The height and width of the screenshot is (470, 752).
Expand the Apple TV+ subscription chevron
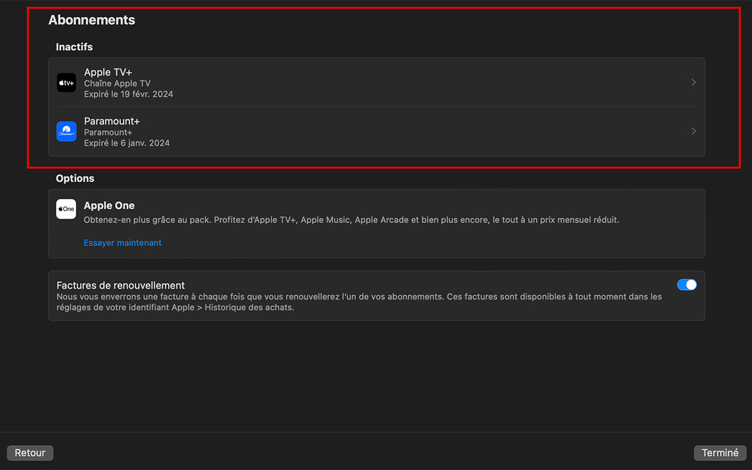pyautogui.click(x=694, y=83)
